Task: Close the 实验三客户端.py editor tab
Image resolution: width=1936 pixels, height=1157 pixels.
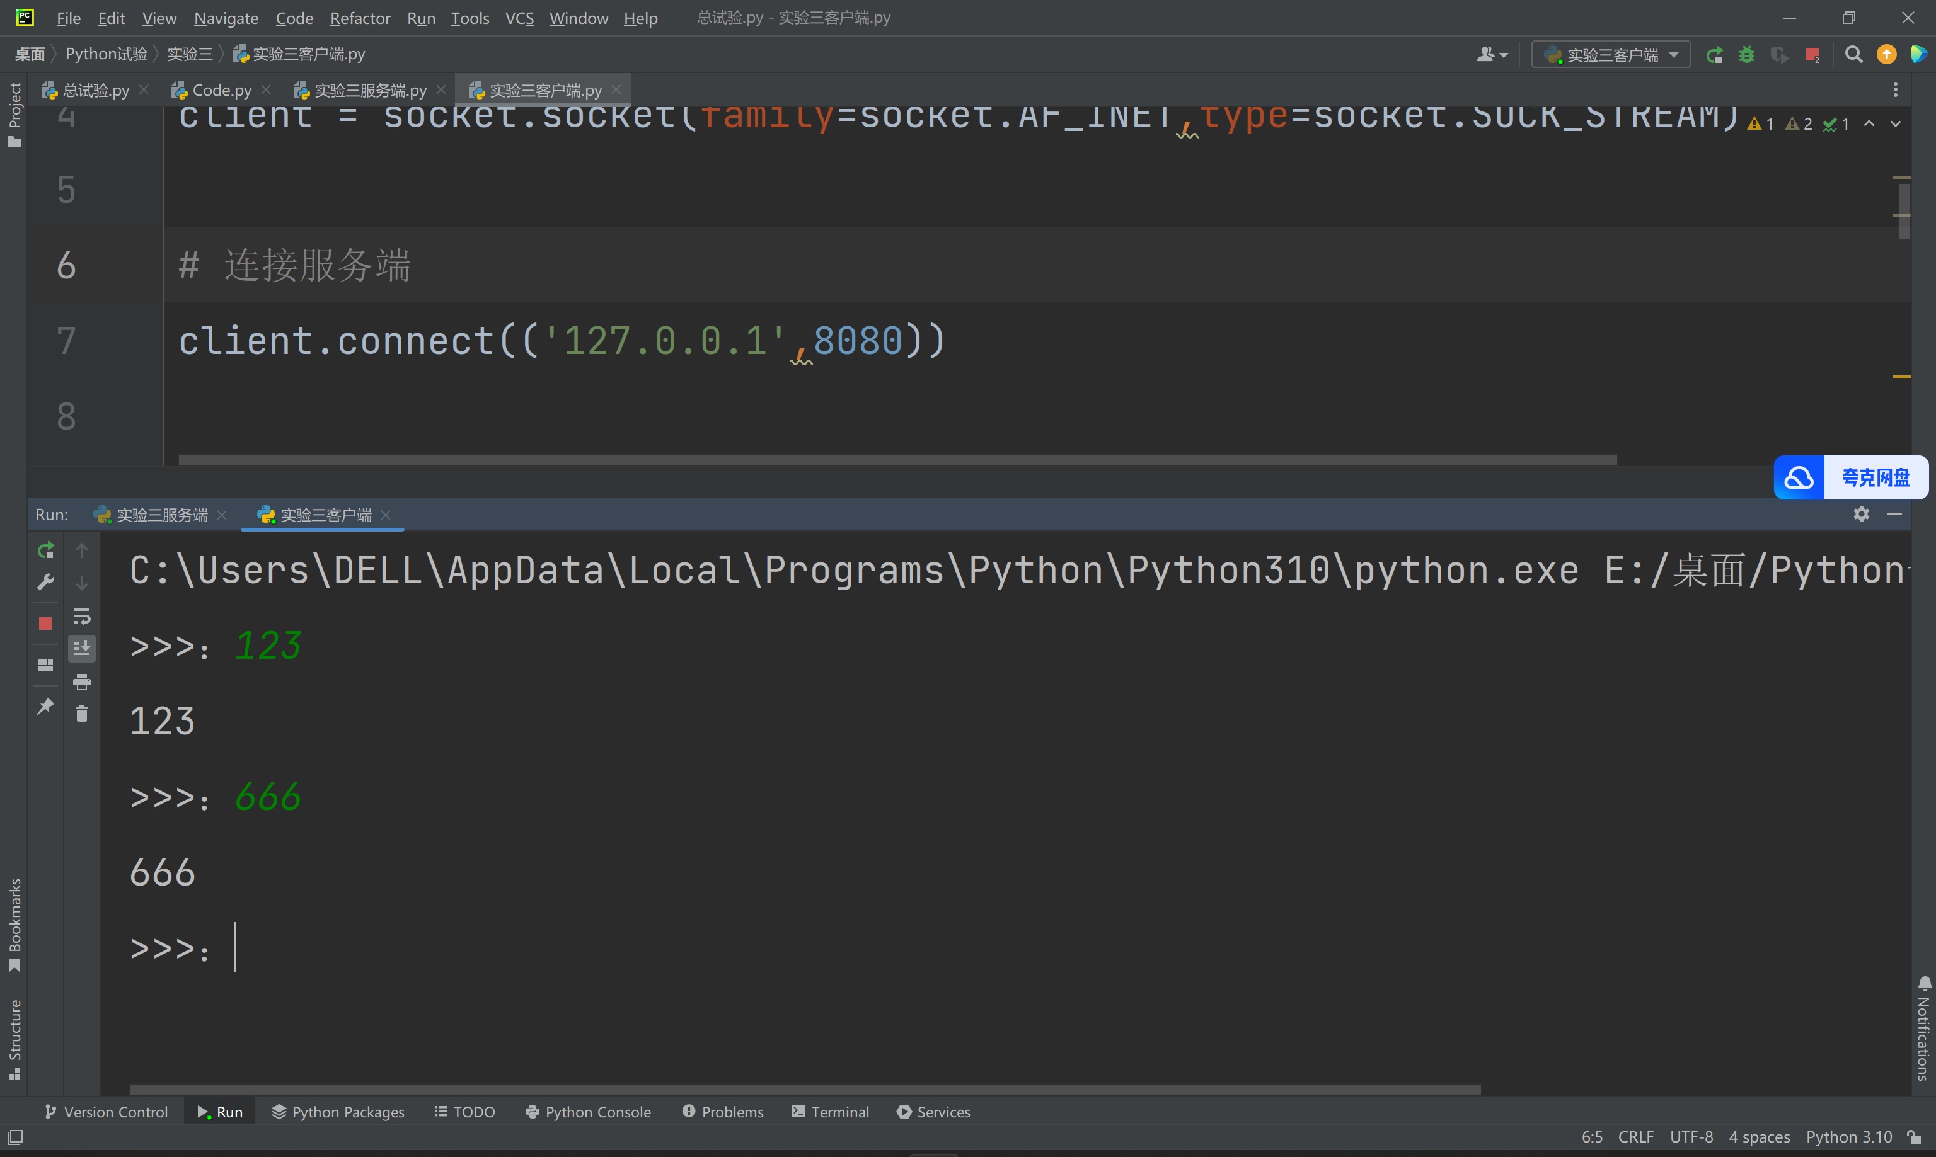Action: pyautogui.click(x=616, y=89)
